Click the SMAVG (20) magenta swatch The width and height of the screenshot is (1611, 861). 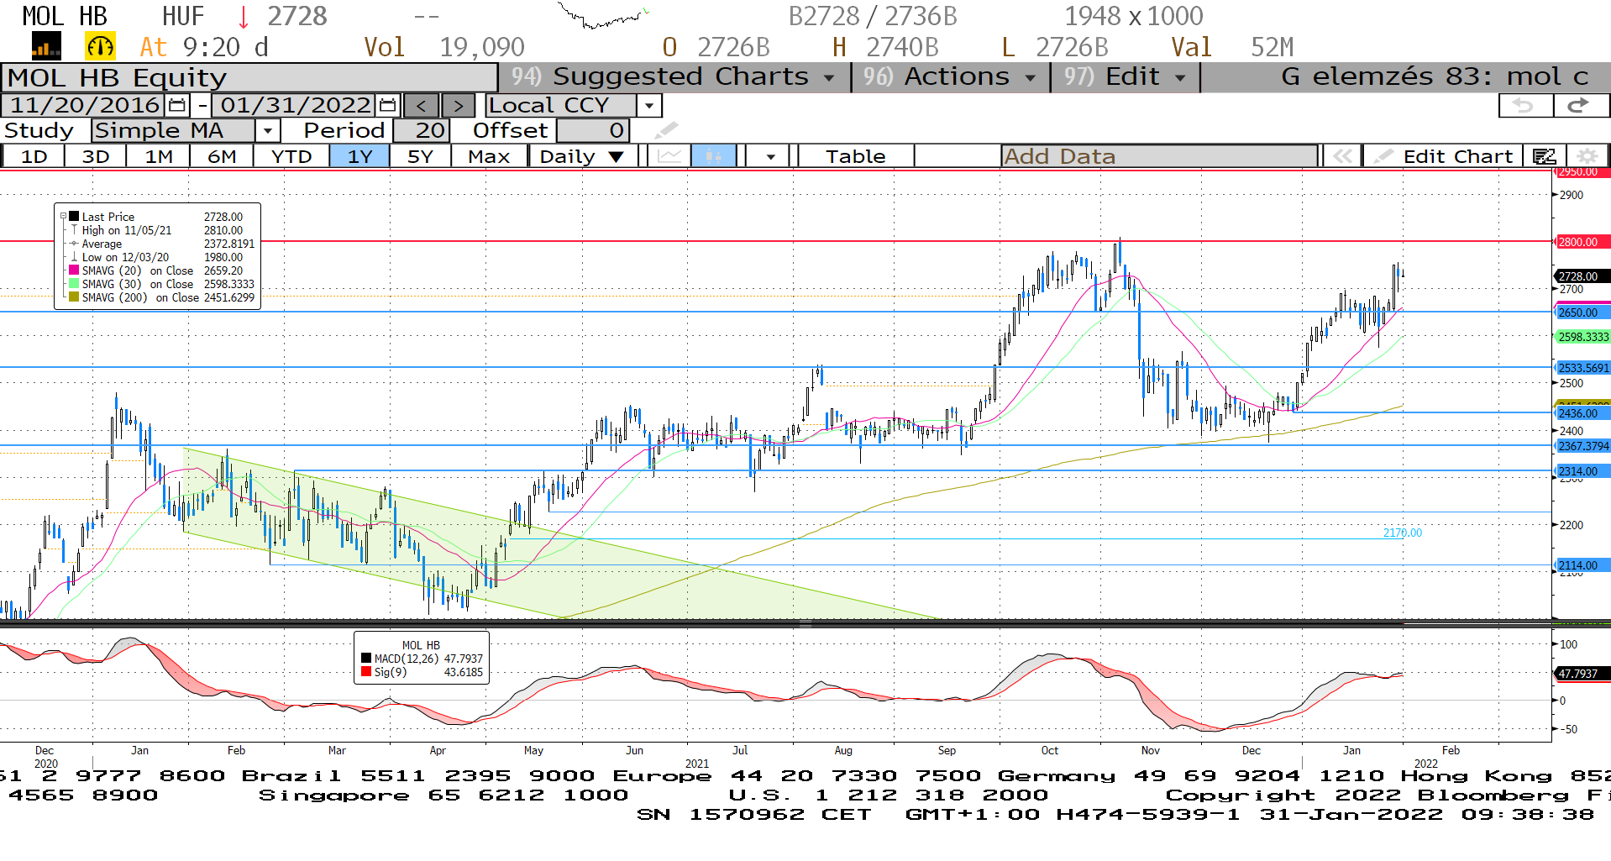click(x=74, y=270)
